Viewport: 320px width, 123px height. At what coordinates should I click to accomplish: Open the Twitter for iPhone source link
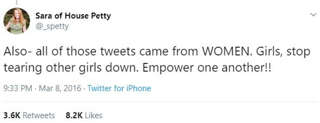click(119, 89)
